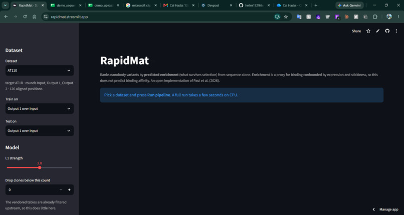Switch to the demo_upload spreadsheet tab
This screenshot has width=404, height=215.
(104, 5)
